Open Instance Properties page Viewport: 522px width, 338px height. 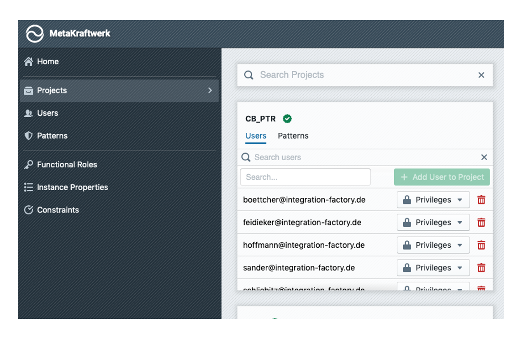[72, 187]
